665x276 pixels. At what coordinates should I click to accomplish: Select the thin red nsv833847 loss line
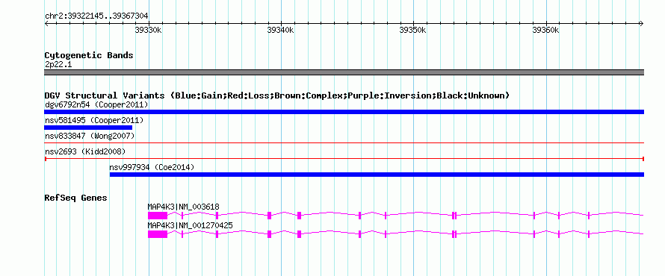(344, 143)
